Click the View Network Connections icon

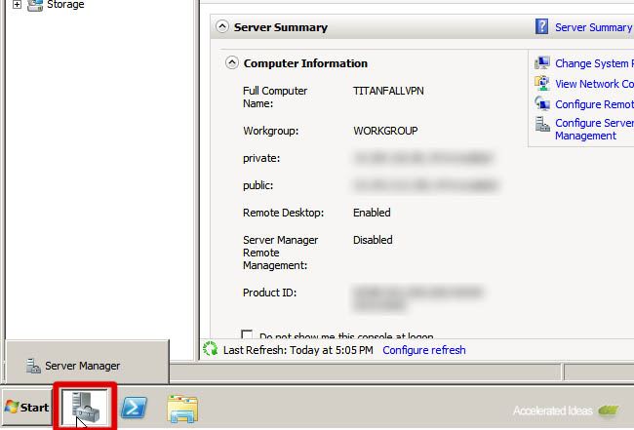point(542,83)
